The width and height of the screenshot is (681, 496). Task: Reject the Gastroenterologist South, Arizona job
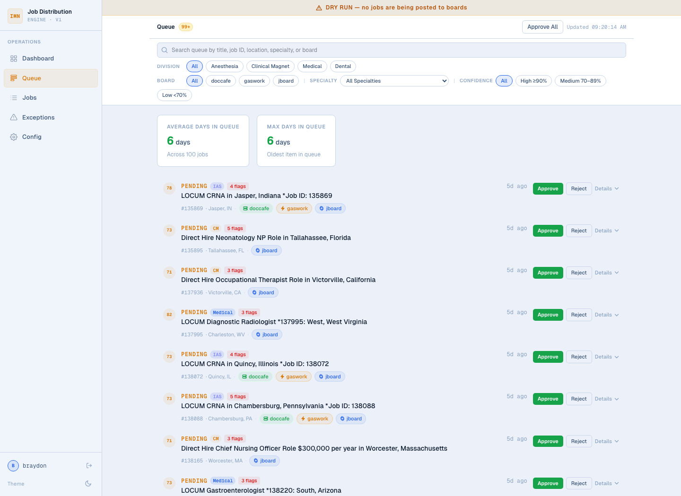pos(578,483)
